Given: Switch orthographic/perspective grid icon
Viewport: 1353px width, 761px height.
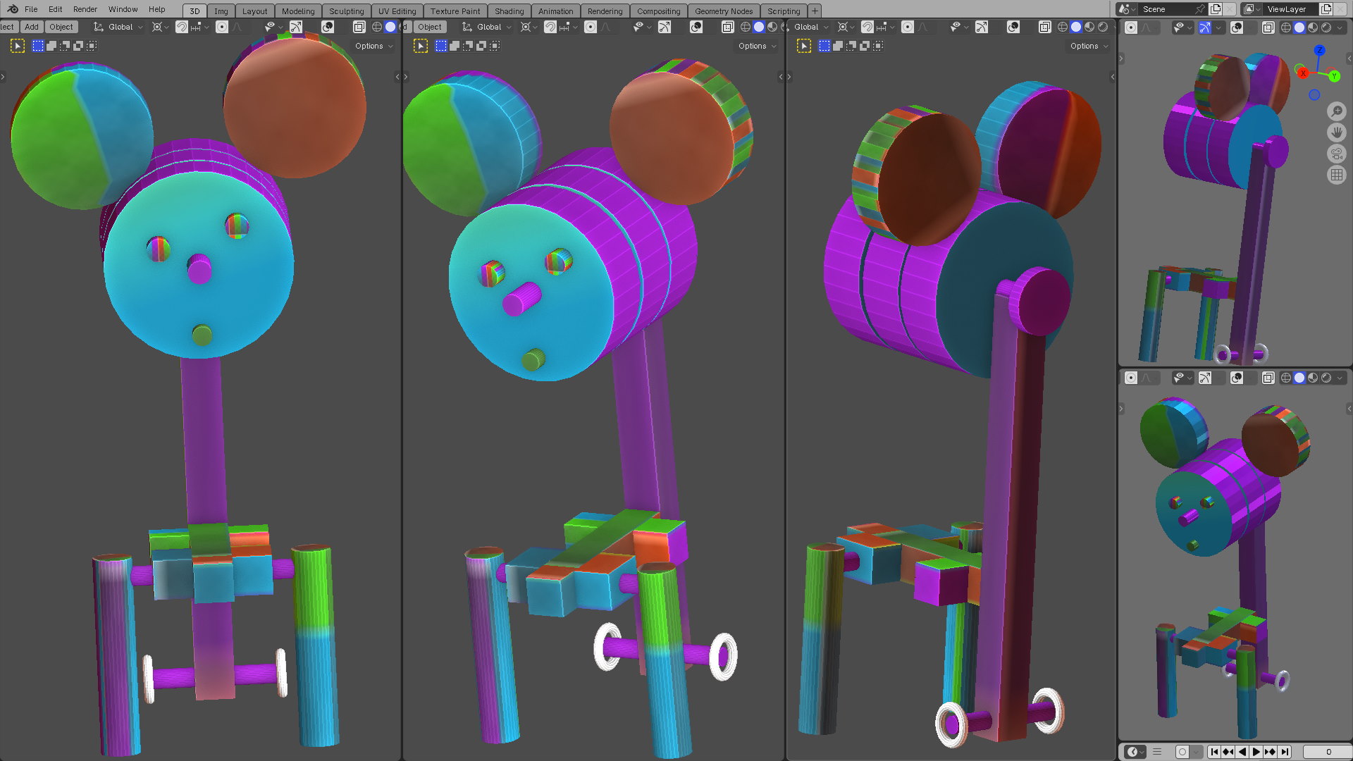Looking at the screenshot, I should (1336, 175).
